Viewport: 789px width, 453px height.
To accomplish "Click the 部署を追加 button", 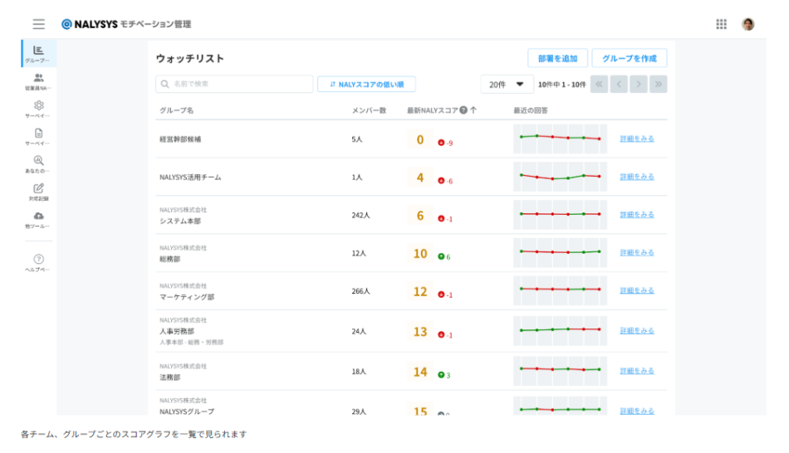I will [x=557, y=58].
